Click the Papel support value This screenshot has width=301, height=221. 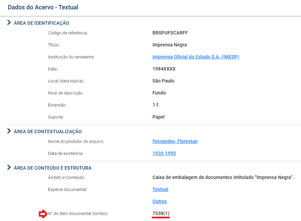[158, 117]
